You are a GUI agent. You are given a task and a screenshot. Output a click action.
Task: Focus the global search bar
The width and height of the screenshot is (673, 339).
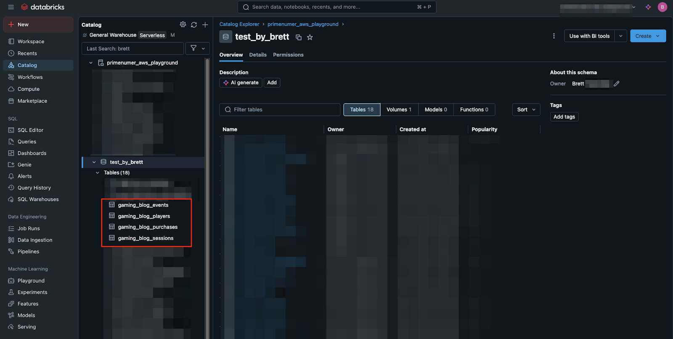pos(337,7)
